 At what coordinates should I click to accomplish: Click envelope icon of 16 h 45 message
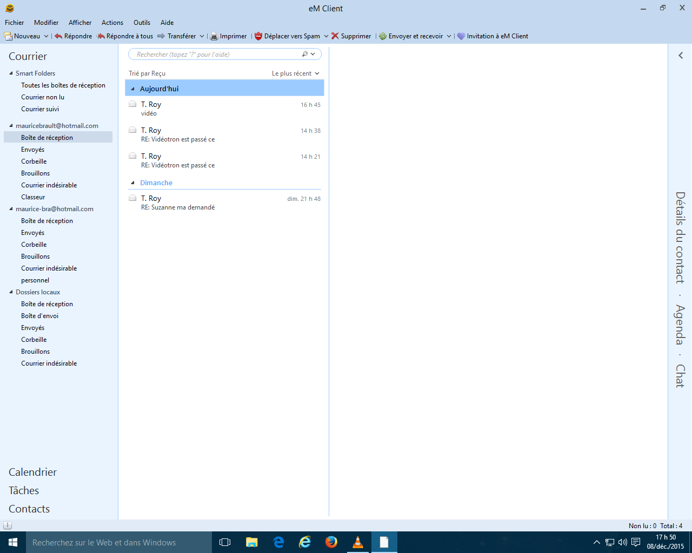click(132, 104)
